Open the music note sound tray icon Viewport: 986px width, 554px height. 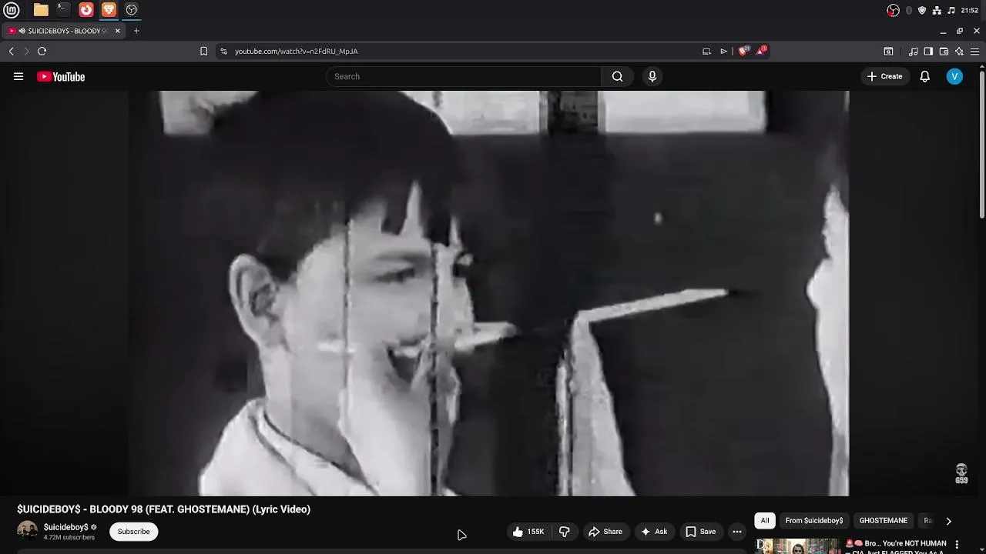(951, 10)
